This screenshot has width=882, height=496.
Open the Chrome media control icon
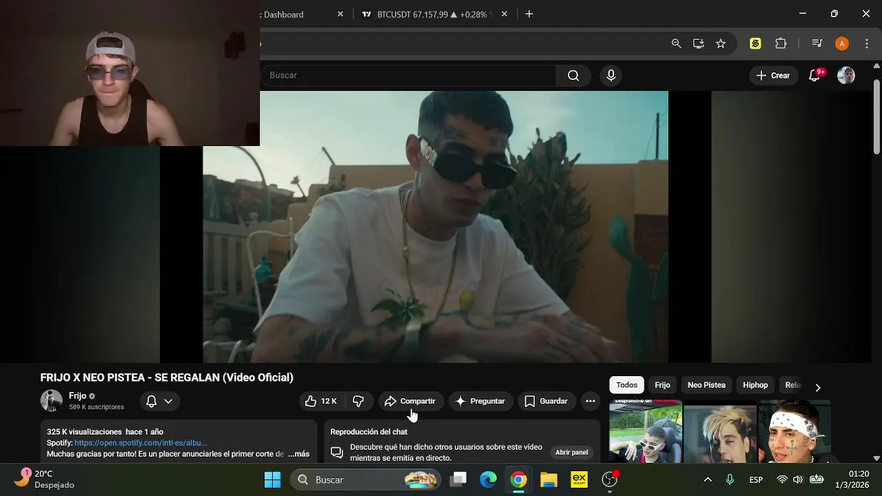[x=817, y=43]
